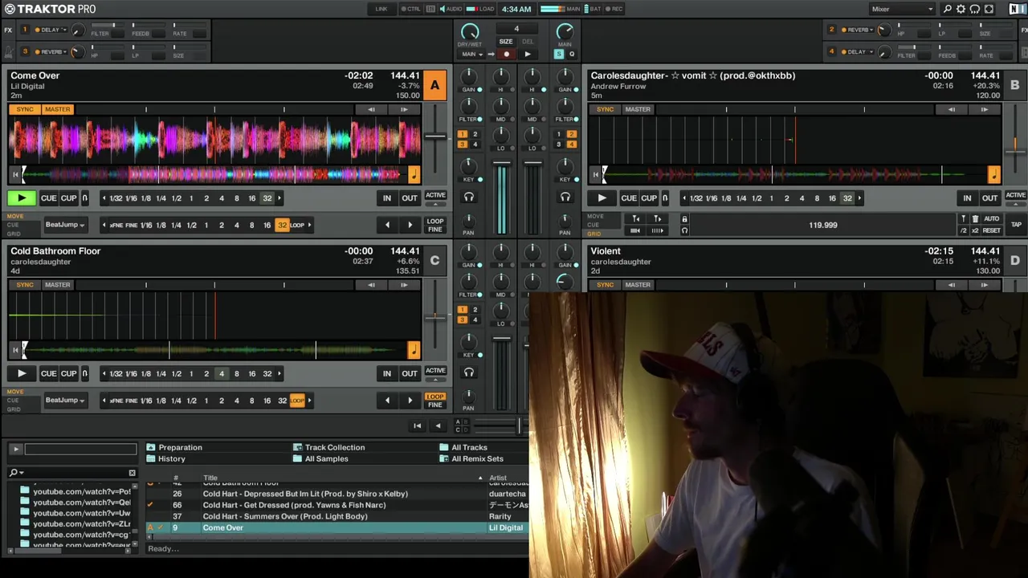Delete deck B grid marker with the trash icon
Screen dimensions: 1028x578
[x=975, y=218]
